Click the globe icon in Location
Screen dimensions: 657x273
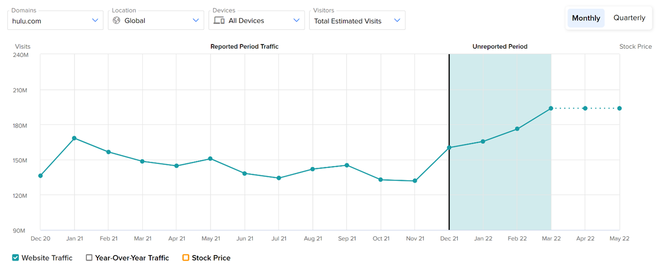116,21
